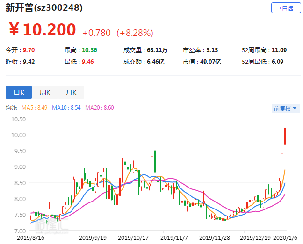Click the 2019/9/19 date axis label

point(93,238)
